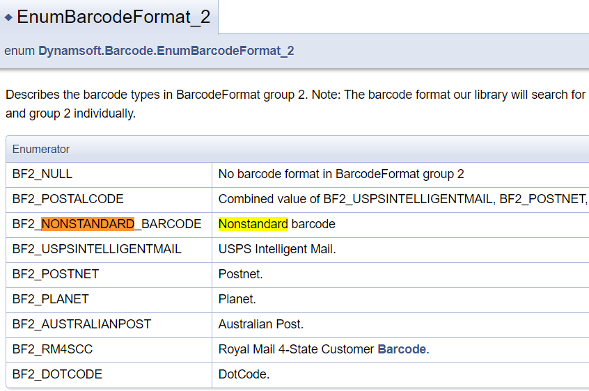589x391 pixels.
Task: Click the BF2_NULL enumerator name
Action: pyautogui.click(x=42, y=174)
